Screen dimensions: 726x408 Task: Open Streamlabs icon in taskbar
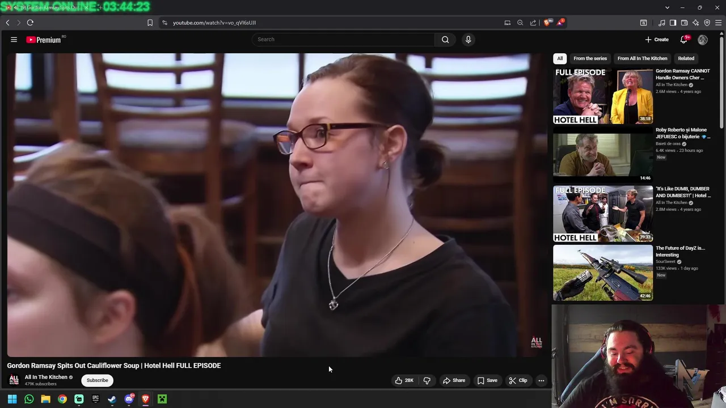pyautogui.click(x=79, y=399)
